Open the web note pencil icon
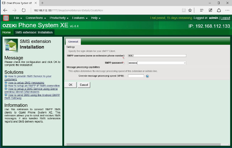Image resolution: width=232 pixels, height=148 pixels. pyautogui.click(x=210, y=10)
